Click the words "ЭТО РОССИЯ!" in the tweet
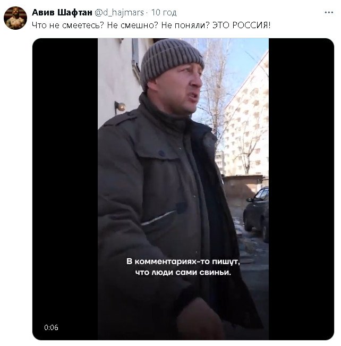Viewport: 341px width, 346px height. [242, 26]
